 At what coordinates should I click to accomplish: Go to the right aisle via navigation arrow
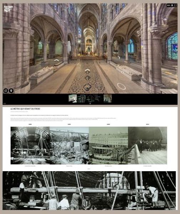point(119,57)
